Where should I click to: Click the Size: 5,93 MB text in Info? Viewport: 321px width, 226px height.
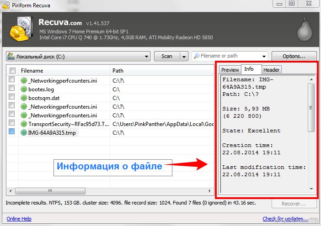click(x=246, y=109)
